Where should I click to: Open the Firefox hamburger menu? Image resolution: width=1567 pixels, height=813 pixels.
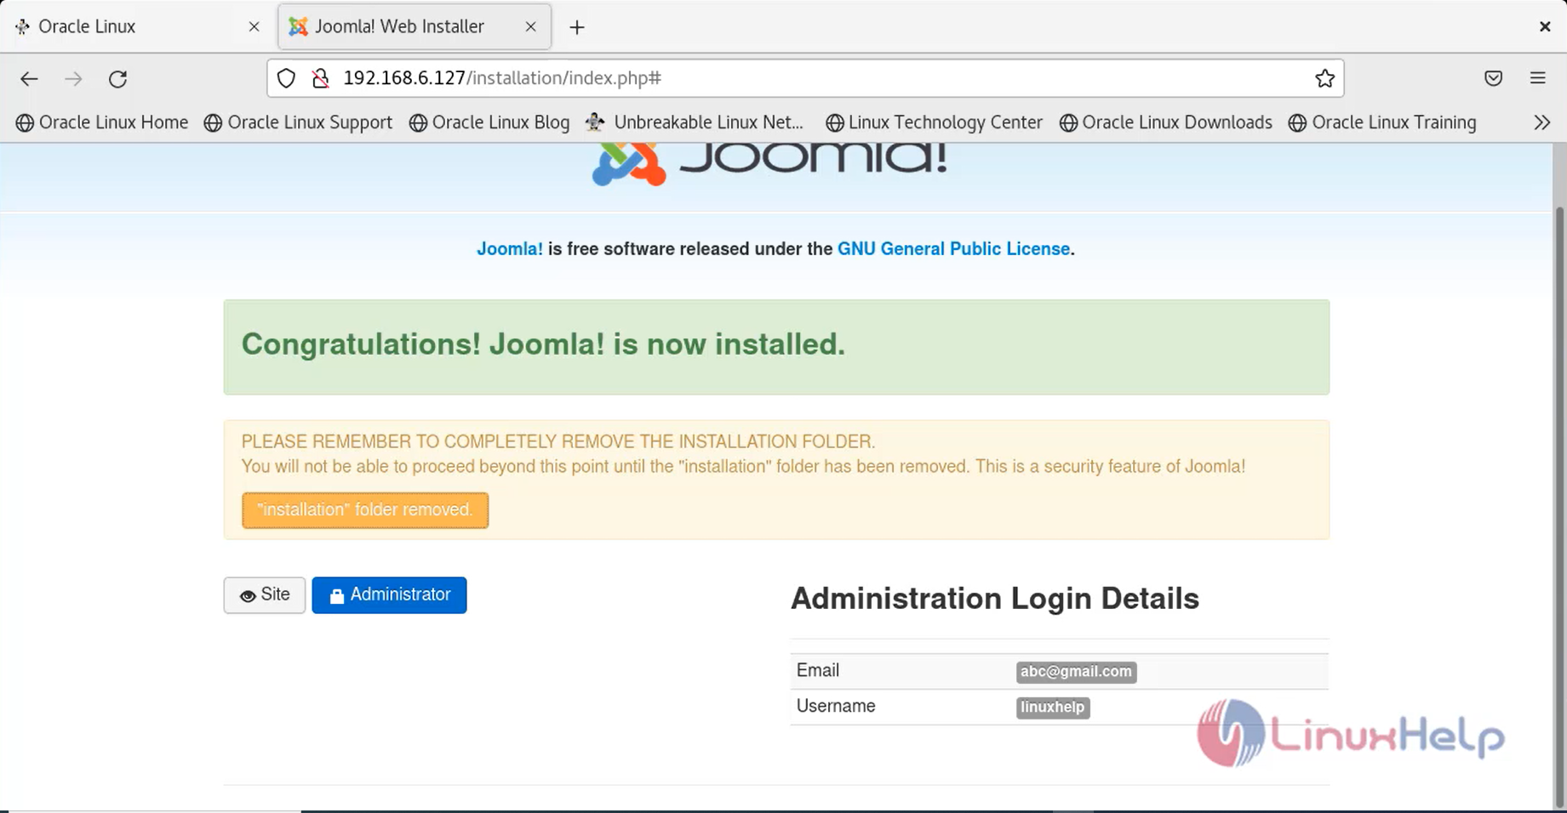tap(1537, 78)
